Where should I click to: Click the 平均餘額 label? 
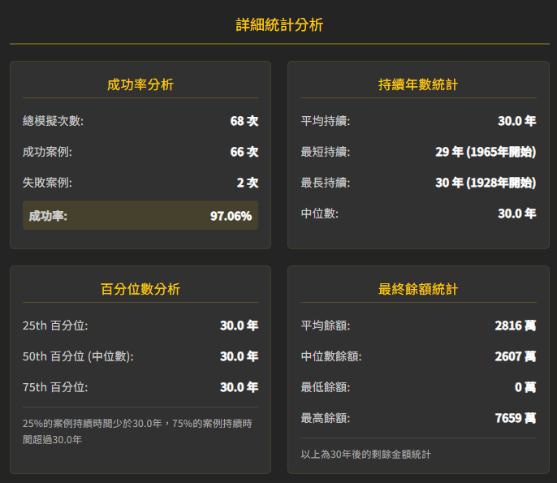326,326
